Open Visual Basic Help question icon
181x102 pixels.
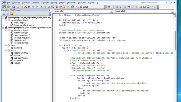tap(72, 7)
